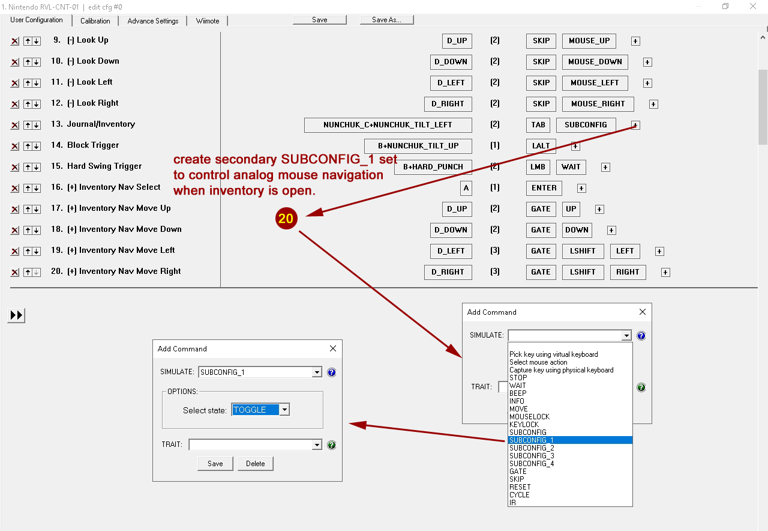This screenshot has height=531, width=768.
Task: Open help icon beside SUBCONFIG_1 simulate field
Action: (x=332, y=372)
